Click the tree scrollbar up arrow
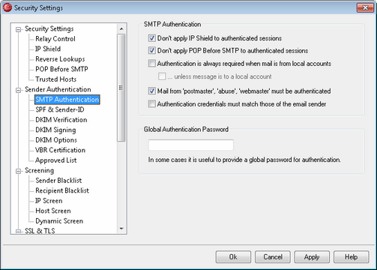 [121, 29]
